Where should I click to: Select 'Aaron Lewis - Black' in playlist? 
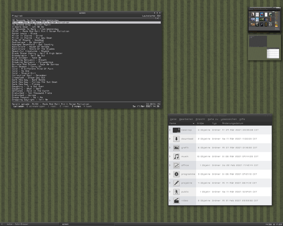pos(25,33)
